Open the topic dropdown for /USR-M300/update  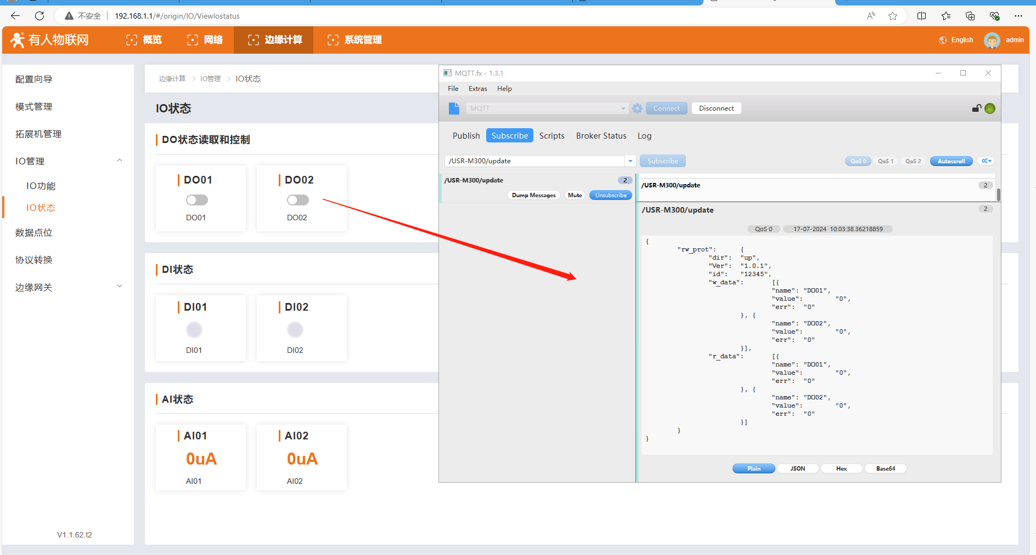point(630,161)
